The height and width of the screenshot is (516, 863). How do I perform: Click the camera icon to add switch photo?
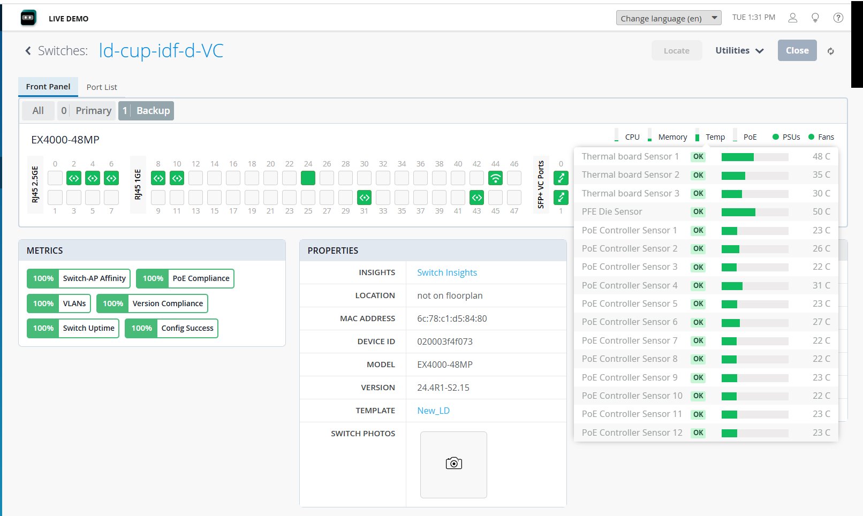pos(453,464)
